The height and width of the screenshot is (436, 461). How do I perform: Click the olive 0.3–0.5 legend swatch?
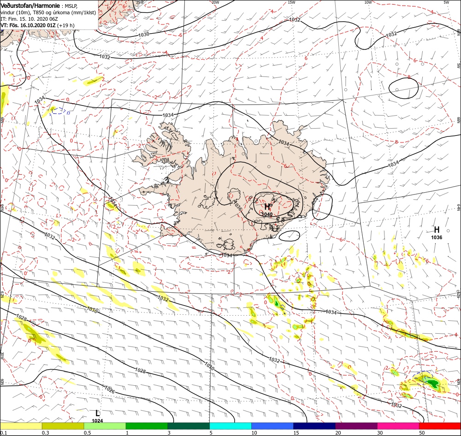(63, 426)
